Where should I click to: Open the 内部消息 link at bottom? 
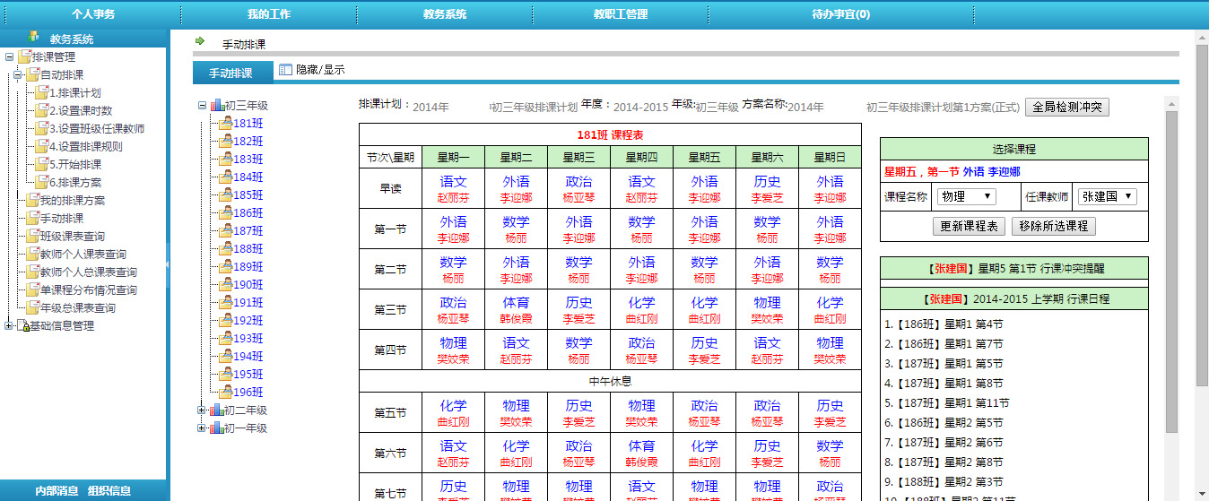tap(57, 491)
